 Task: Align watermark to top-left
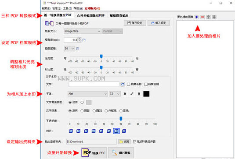pyautogui.click(x=71, y=131)
